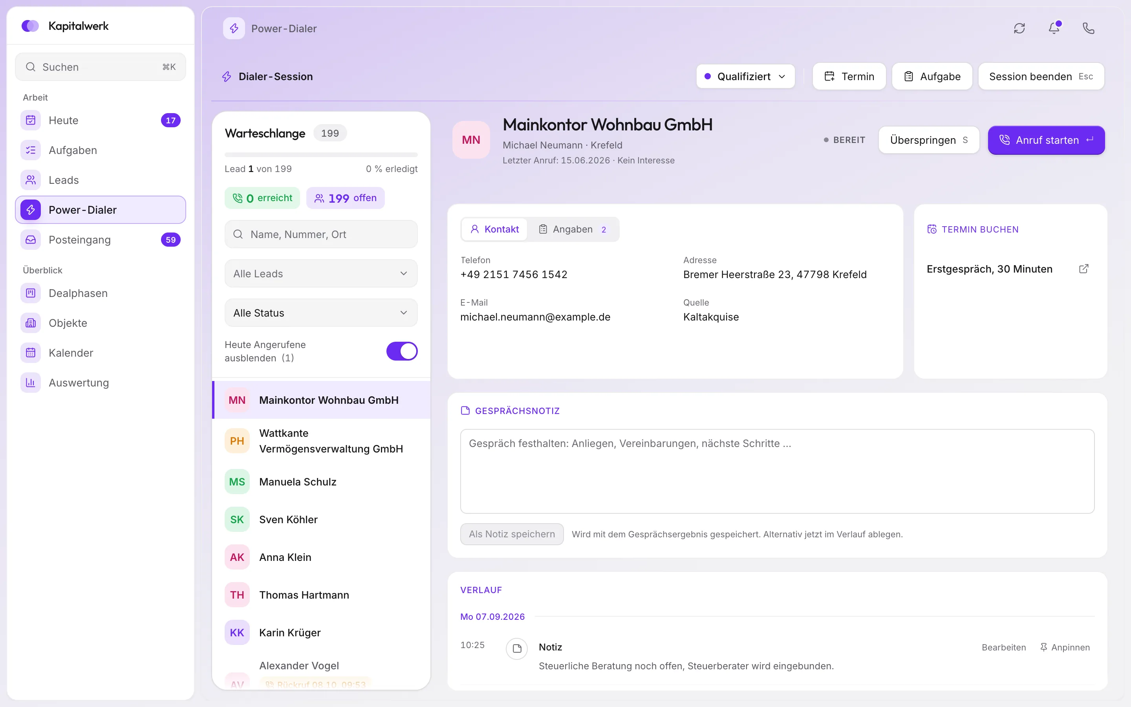This screenshot has height=707, width=1131.
Task: Click the Posteingang inbox icon in the sidebar
Action: pos(30,240)
